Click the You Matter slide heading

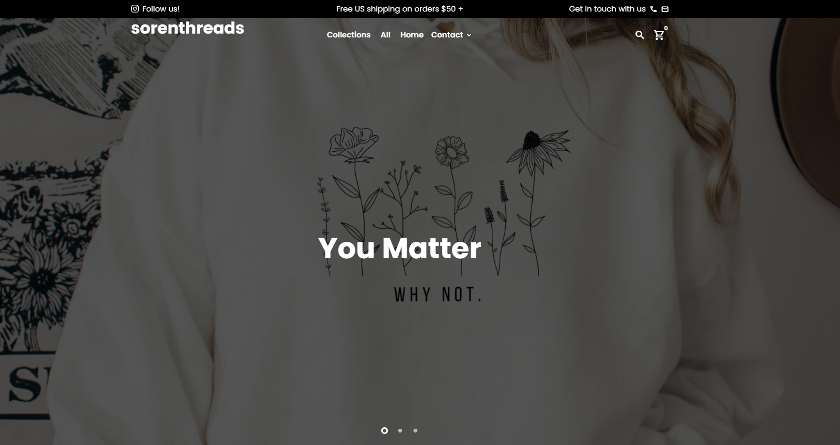pyautogui.click(x=400, y=248)
